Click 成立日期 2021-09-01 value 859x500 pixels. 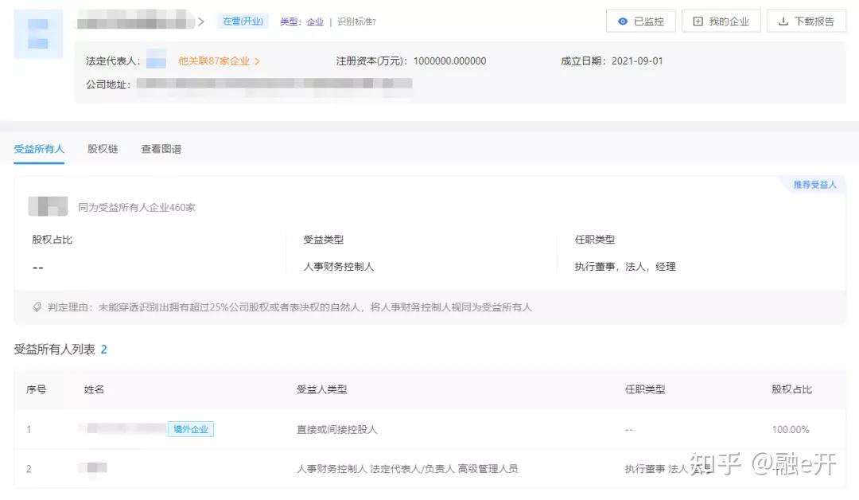tap(637, 61)
